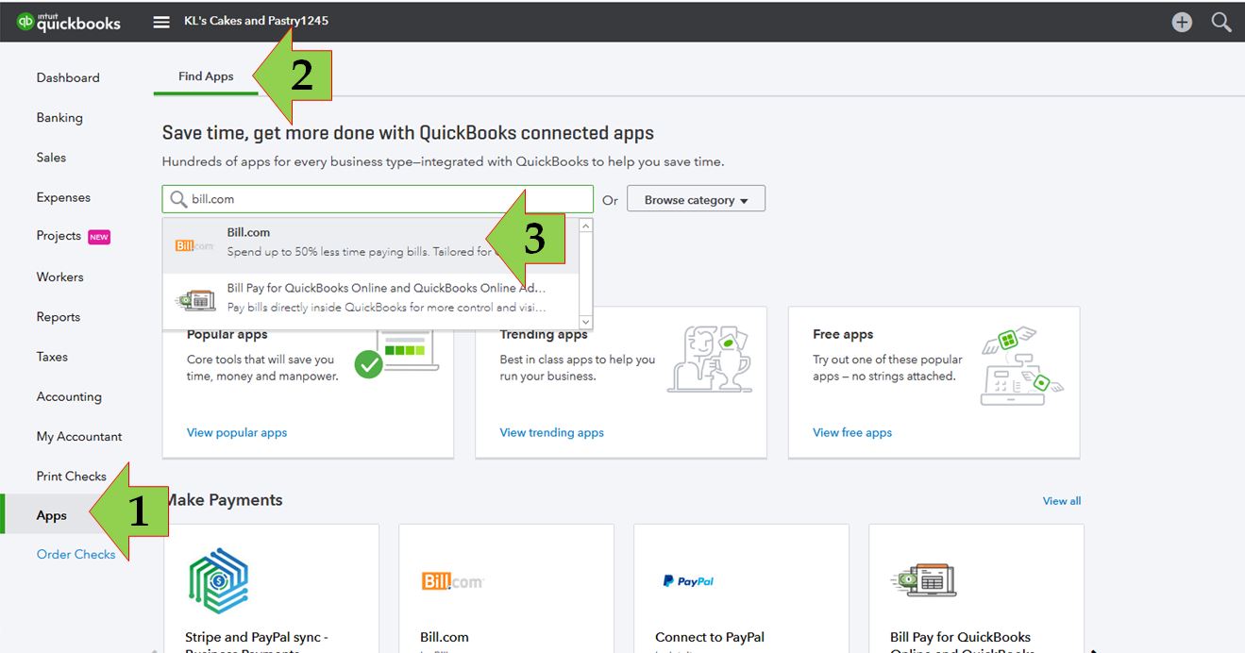Select the Find Apps tab
This screenshot has height=653, width=1245.
pyautogui.click(x=206, y=76)
